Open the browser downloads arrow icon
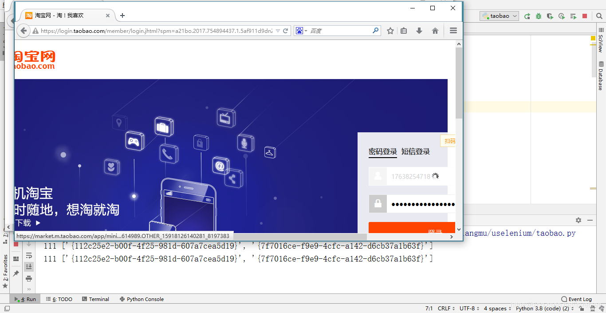 [x=419, y=31]
